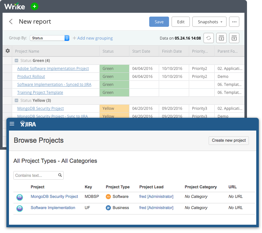The width and height of the screenshot is (262, 233).
Task: Click the refresh data icon
Action: pyautogui.click(x=209, y=38)
